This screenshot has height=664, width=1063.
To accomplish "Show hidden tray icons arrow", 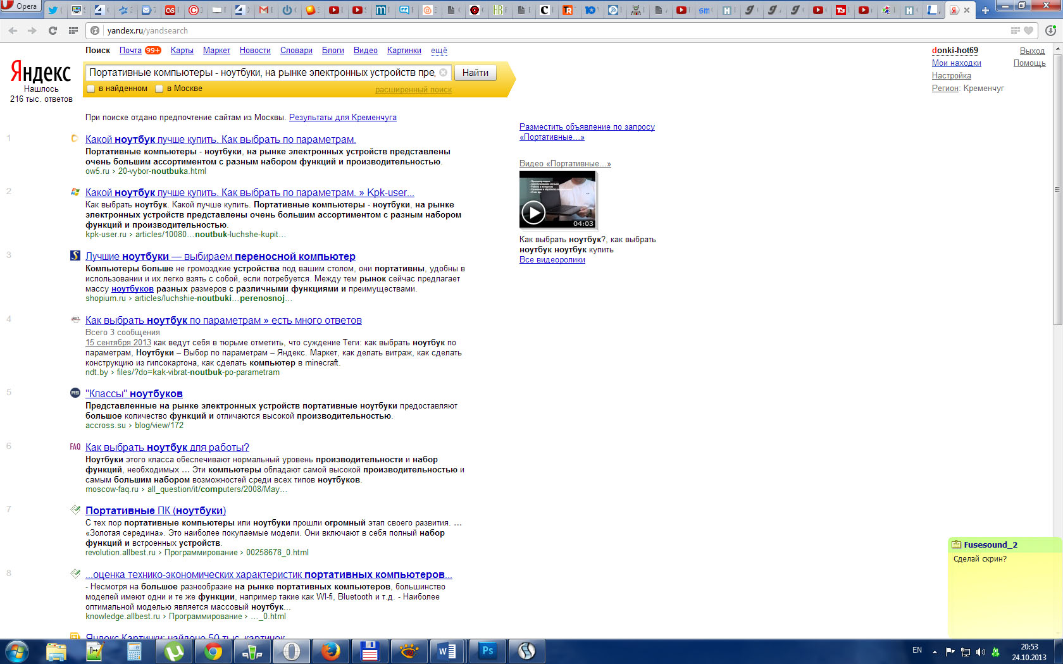I will [x=935, y=651].
